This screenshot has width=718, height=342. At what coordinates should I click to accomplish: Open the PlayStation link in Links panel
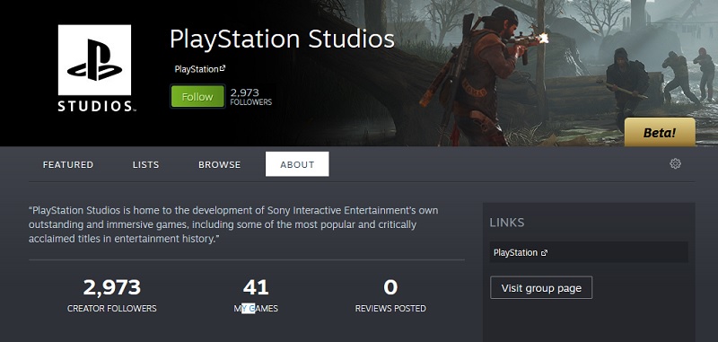[x=589, y=252]
